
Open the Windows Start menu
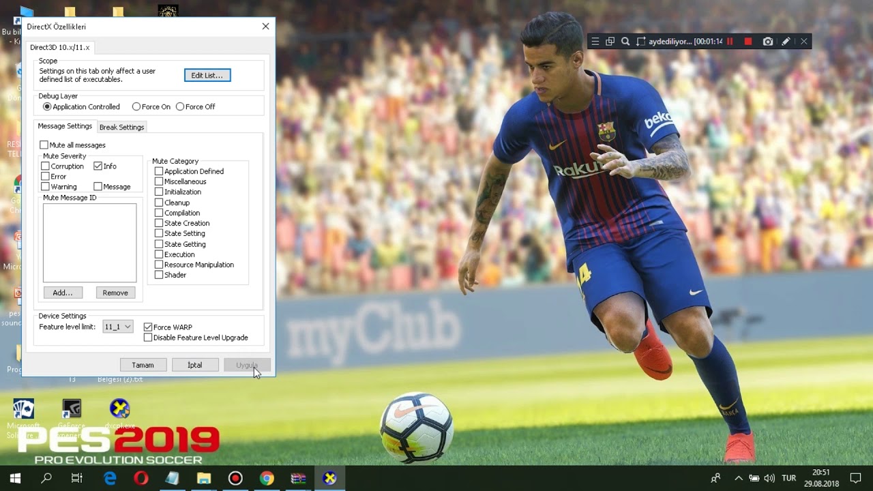(x=15, y=478)
